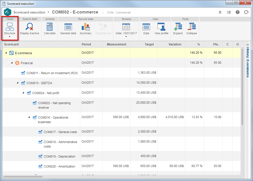Select the Search field group label
Viewport: 253px width, 181px height.
(x=30, y=19)
